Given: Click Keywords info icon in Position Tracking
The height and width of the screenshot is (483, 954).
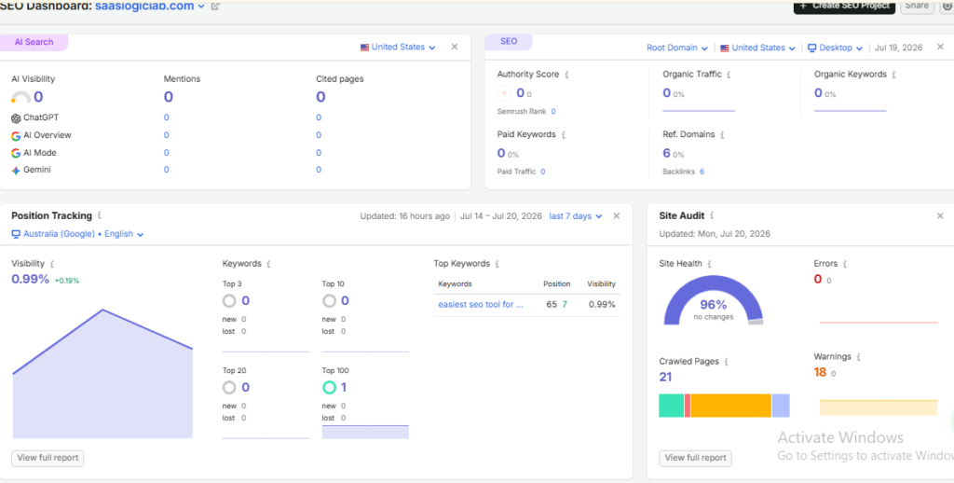Looking at the screenshot, I should click(x=269, y=264).
